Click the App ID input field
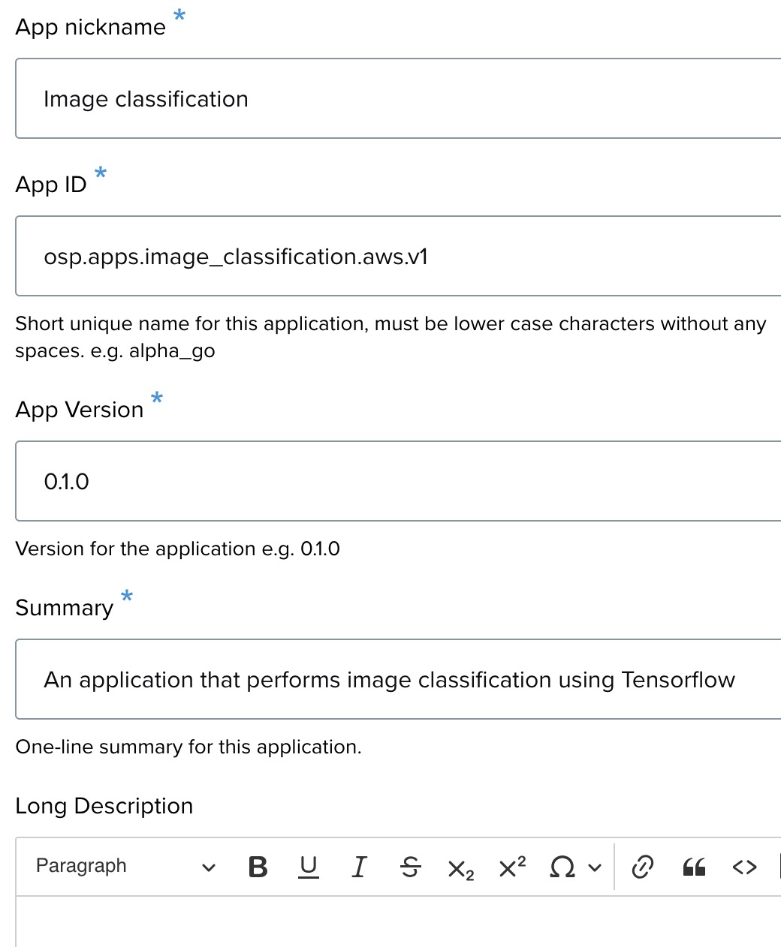This screenshot has height=947, width=781. (x=398, y=257)
